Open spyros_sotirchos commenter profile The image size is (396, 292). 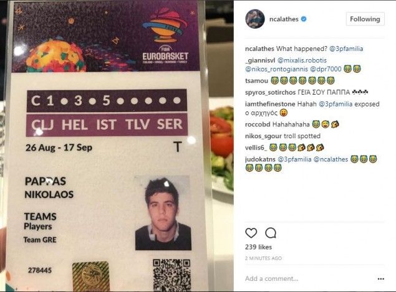270,92
